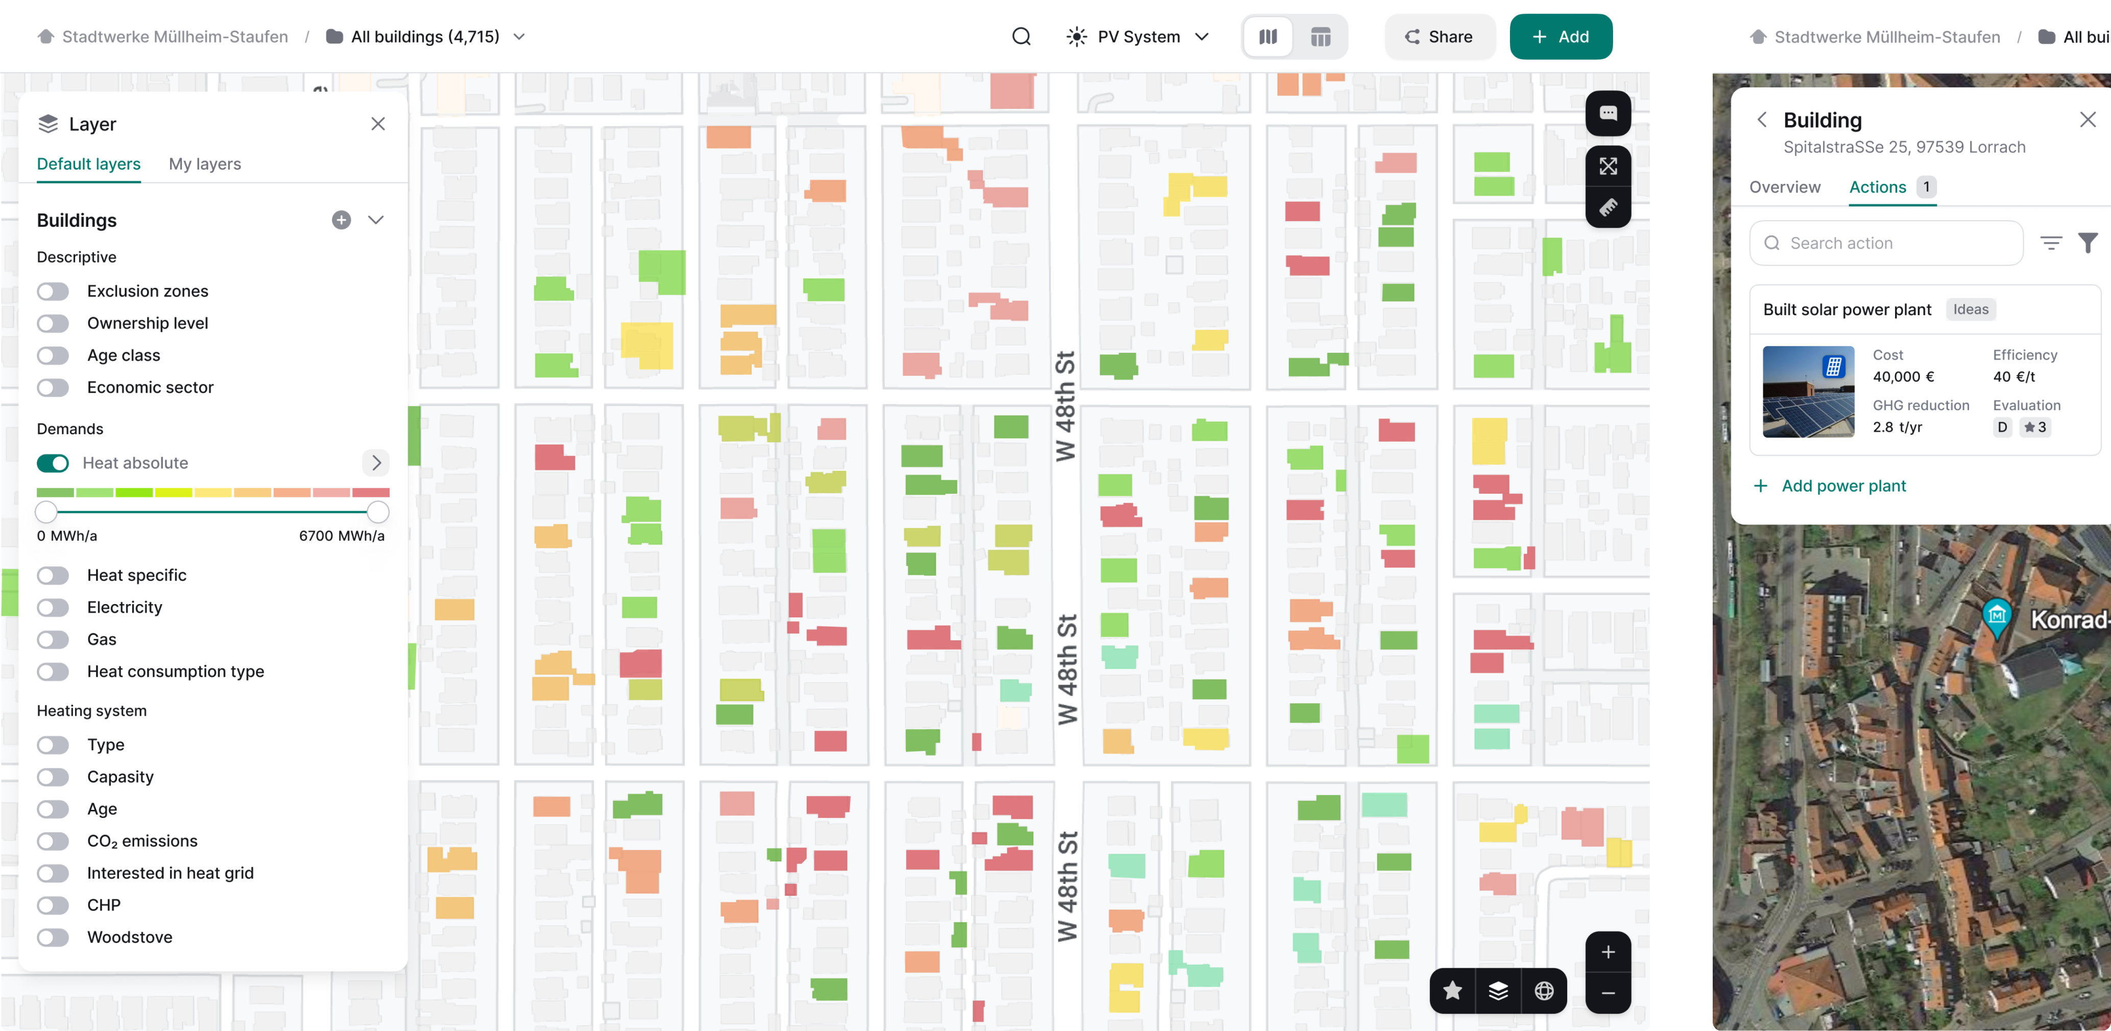Open the map comments chat icon
This screenshot has width=2111, height=1031.
1608,114
